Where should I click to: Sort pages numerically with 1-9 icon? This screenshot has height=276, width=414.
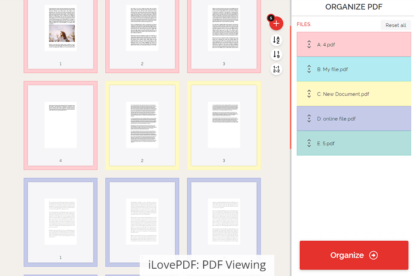point(276,55)
